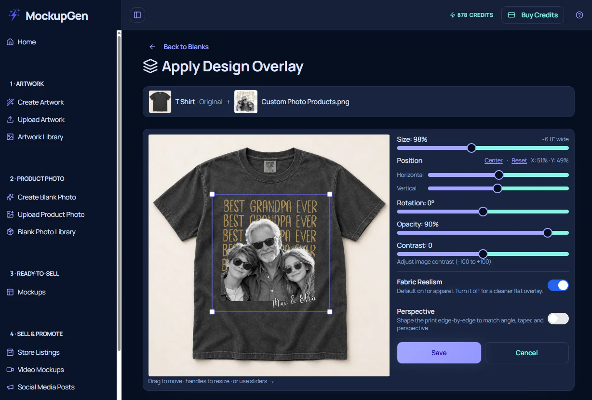592x400 pixels.
Task: Click the ~6.8" wide size label
Action: [x=555, y=139]
